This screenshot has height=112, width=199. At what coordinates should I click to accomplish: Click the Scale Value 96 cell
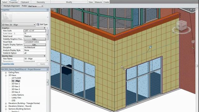click(35, 34)
